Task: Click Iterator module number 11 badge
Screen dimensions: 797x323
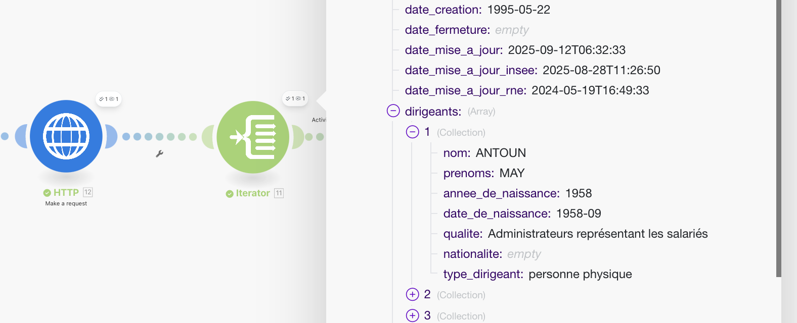Action: (x=279, y=193)
